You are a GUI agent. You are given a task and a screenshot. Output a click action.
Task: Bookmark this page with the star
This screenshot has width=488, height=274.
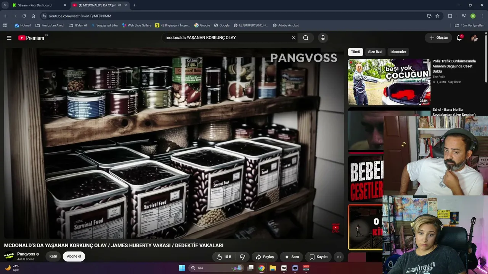(x=437, y=16)
